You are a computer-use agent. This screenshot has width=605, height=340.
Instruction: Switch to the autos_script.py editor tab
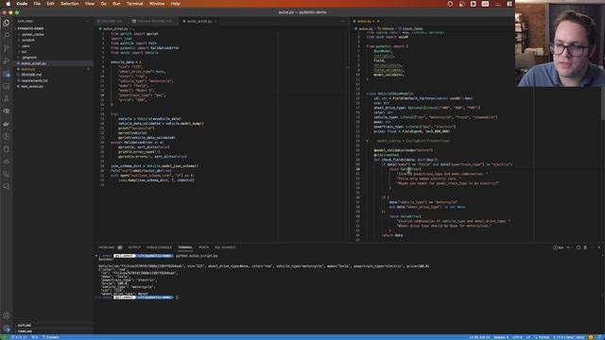coord(199,21)
